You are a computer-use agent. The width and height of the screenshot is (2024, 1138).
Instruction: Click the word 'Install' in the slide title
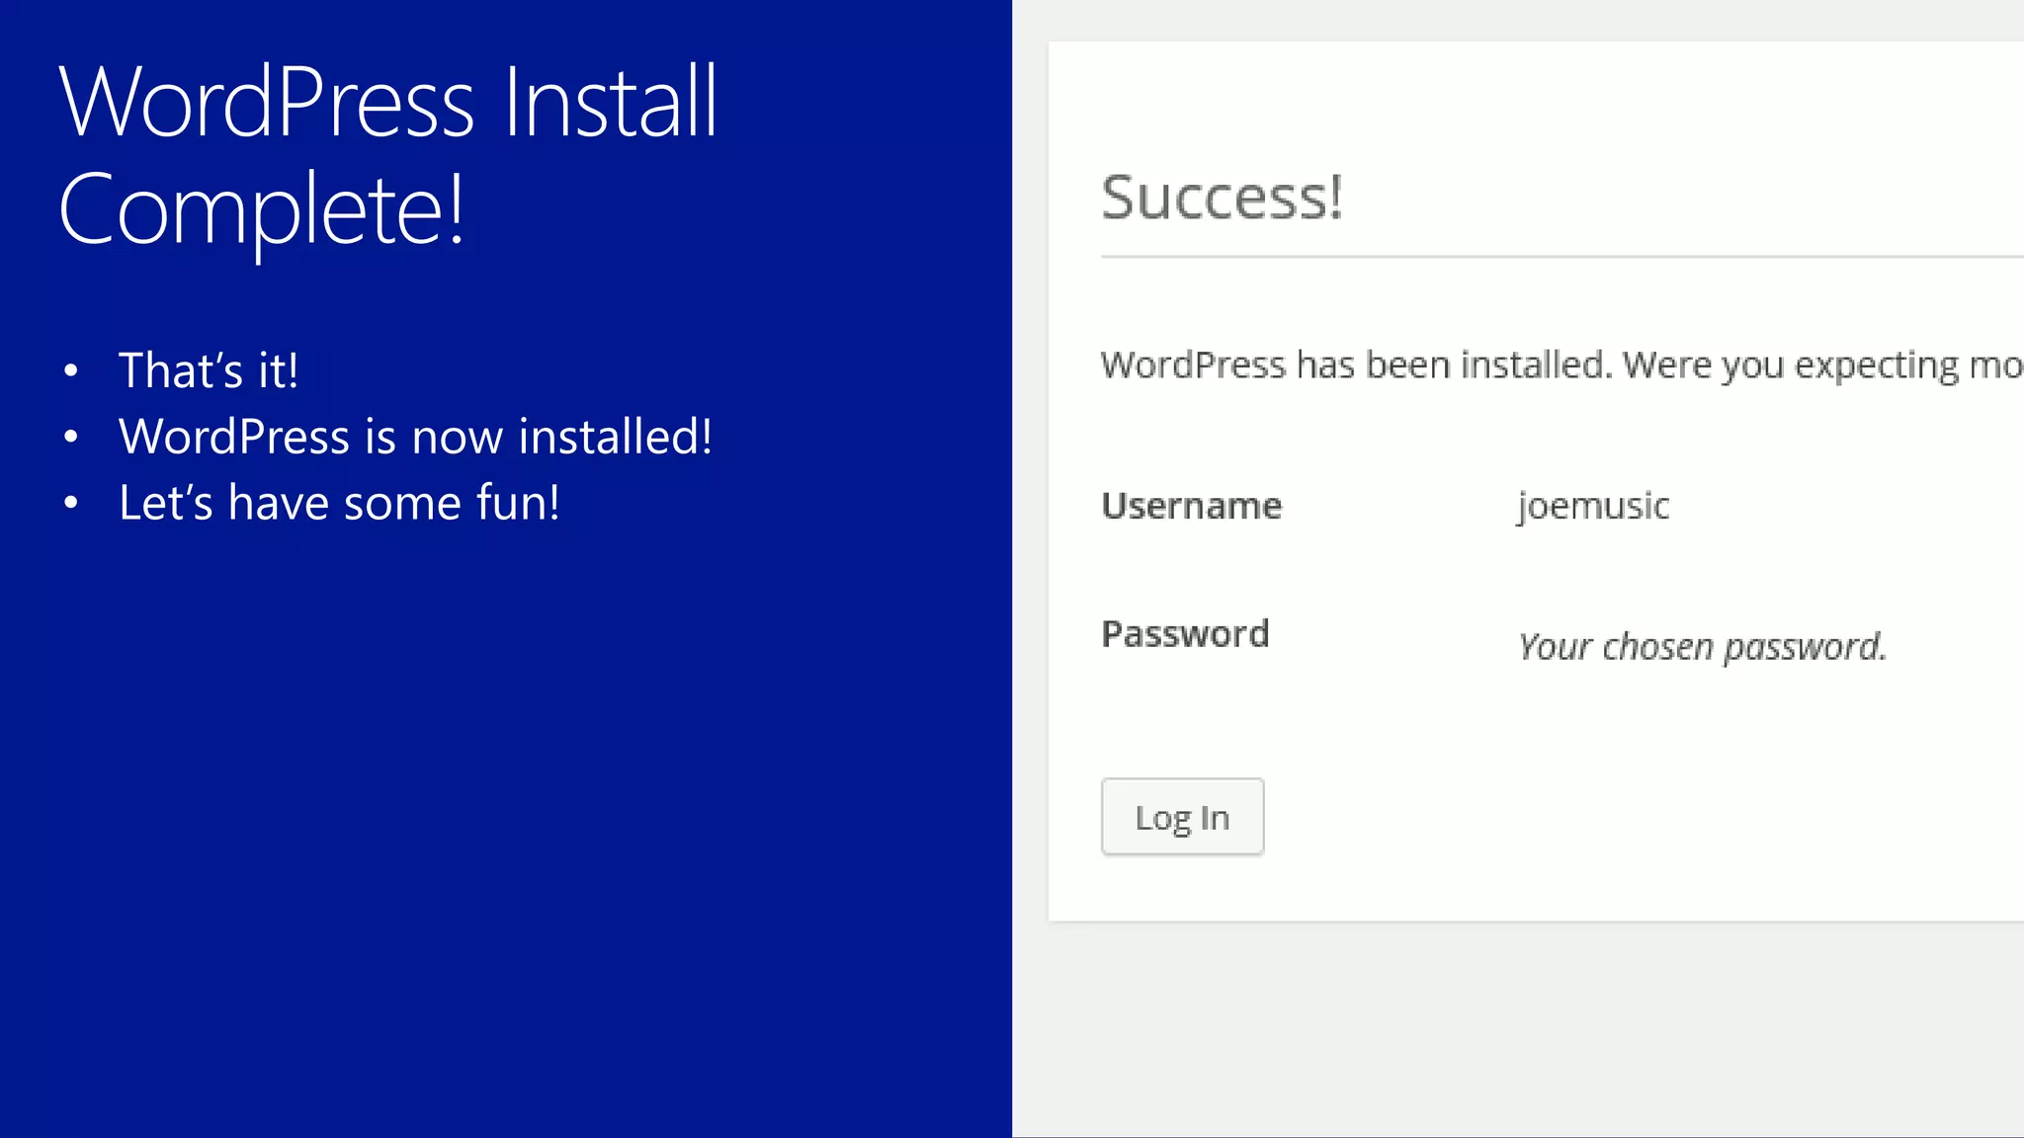click(x=610, y=102)
